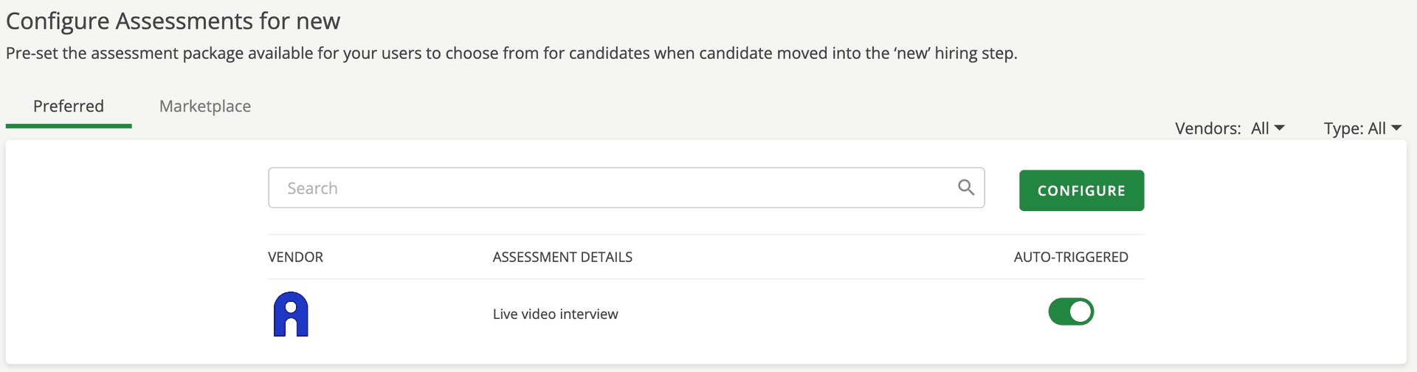The width and height of the screenshot is (1417, 372).
Task: Click the VENDOR column header
Action: (x=295, y=257)
